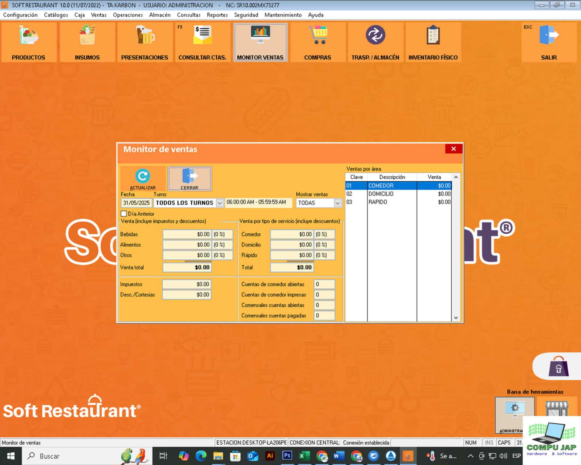Click the ESP language indicator in tray
Image resolution: width=581 pixels, height=465 pixels.
[x=516, y=456]
